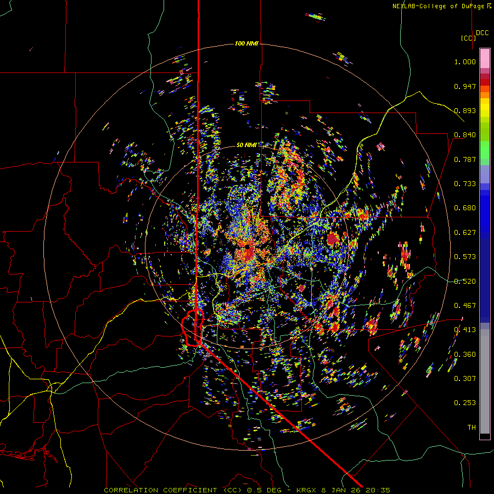Click the 0.680 scale value
This screenshot has height=494, width=494.
[465, 208]
